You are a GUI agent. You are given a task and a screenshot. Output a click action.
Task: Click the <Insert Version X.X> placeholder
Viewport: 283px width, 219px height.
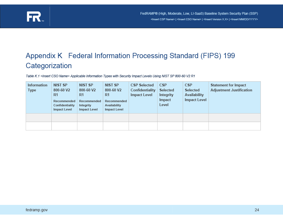point(216,19)
